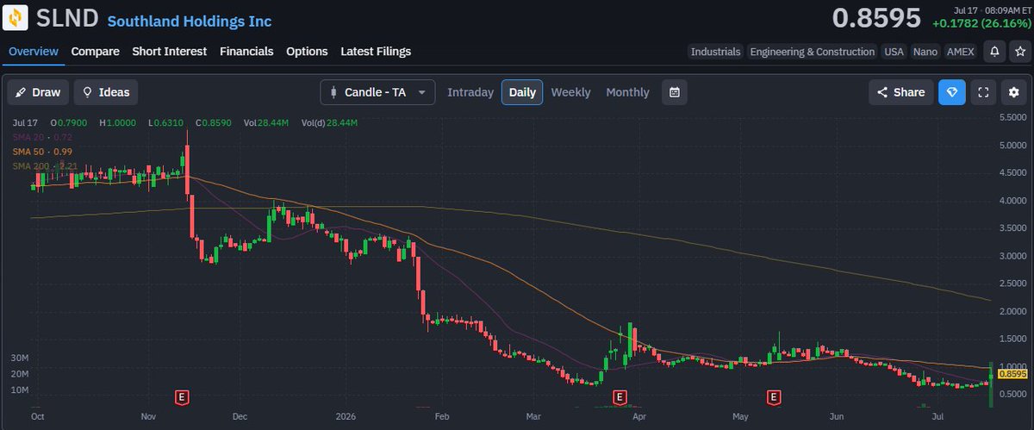Open the Options tab
This screenshot has height=430, width=1034.
(x=307, y=52)
